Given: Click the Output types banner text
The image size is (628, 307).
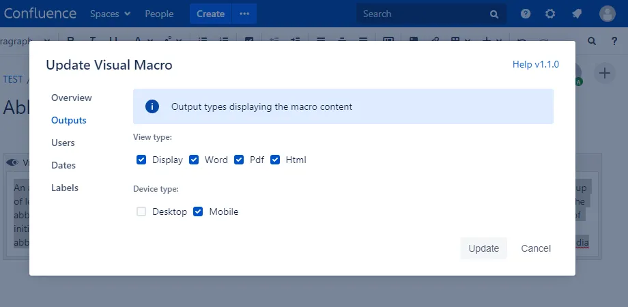Looking at the screenshot, I should 261,106.
